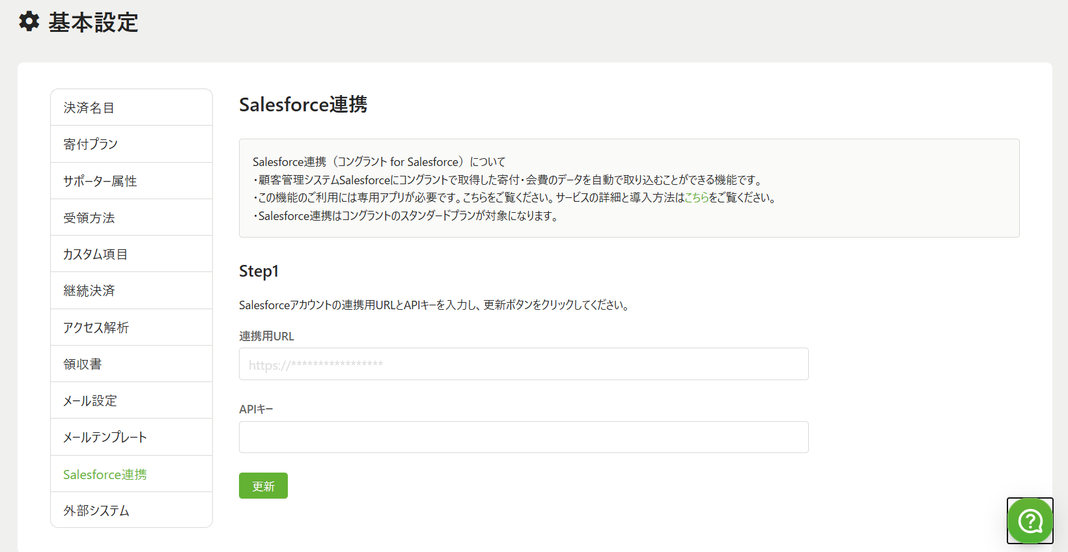The image size is (1068, 552).
Task: Go to アクセス解析 section
Action: pyautogui.click(x=132, y=327)
